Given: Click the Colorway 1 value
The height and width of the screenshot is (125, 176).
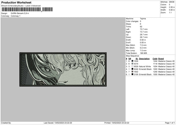Looking at the screenshot, I should (x=16, y=16).
